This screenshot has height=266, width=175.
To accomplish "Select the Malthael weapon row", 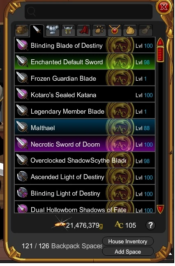I will tap(85, 128).
